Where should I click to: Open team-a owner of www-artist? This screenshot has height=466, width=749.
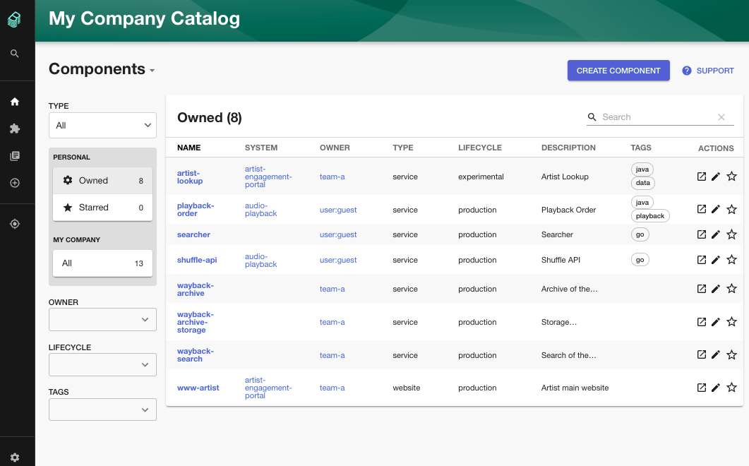tap(332, 388)
